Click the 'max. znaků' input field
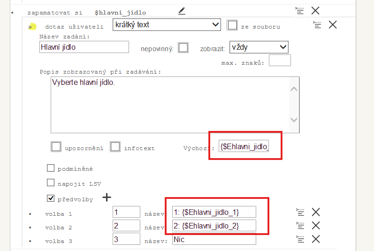The height and width of the screenshot is (251, 374). pos(280,61)
